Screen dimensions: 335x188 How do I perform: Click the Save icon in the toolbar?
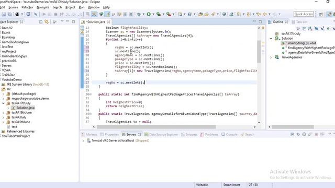click(4, 14)
